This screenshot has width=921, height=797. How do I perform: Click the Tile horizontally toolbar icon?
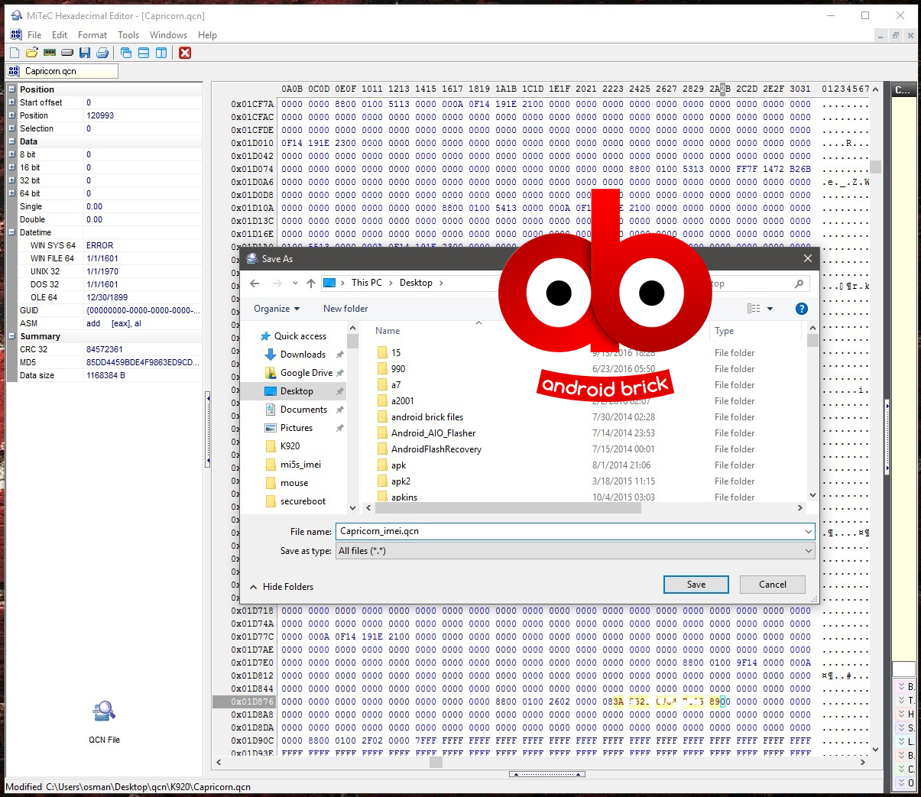tap(144, 53)
